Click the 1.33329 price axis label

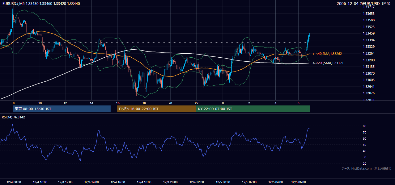click(x=369, y=47)
